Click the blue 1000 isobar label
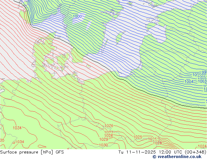The image size is (207, 160). click(77, 16)
